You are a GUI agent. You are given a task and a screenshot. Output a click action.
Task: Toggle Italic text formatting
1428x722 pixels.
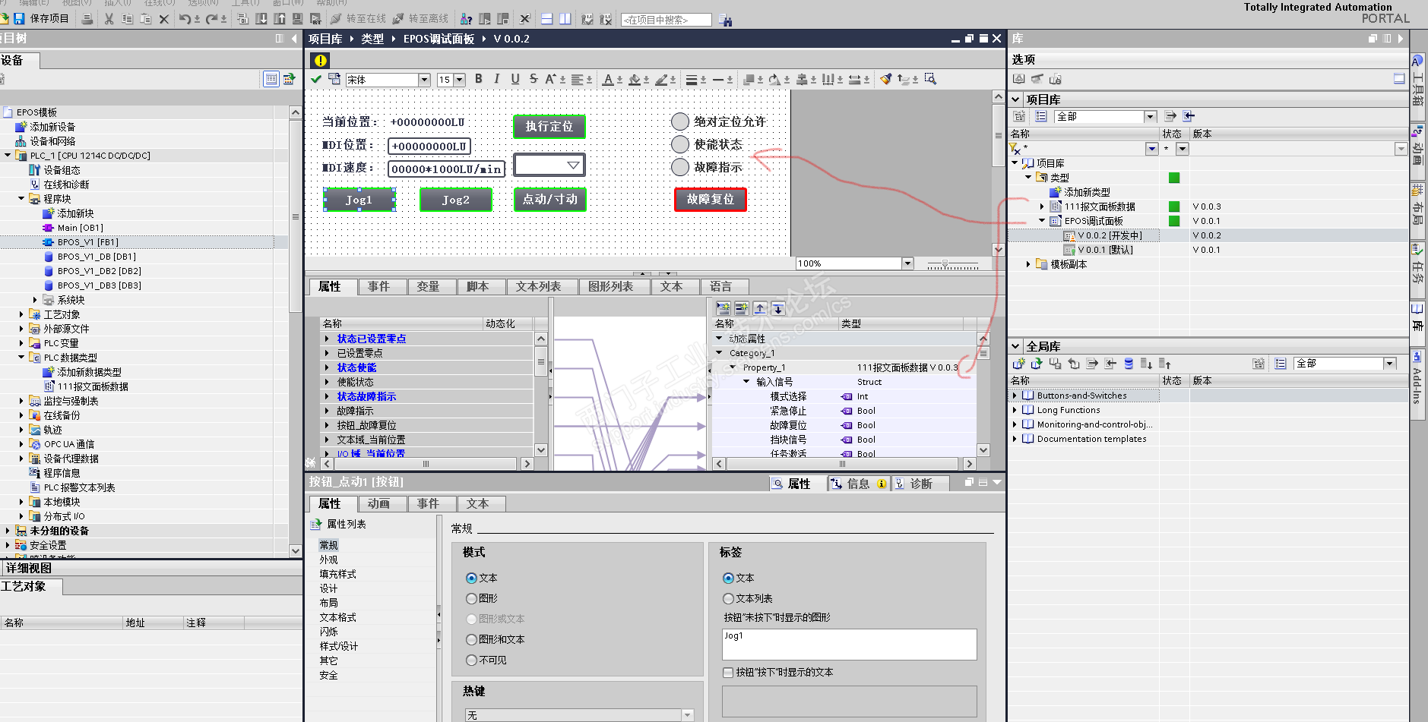point(496,79)
